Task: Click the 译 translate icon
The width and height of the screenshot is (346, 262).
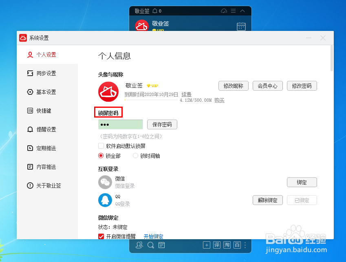Action: point(217,245)
